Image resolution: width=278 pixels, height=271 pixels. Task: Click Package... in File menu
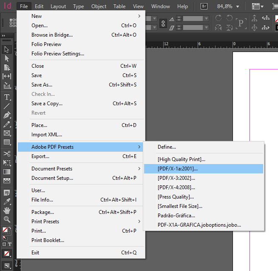pyautogui.click(x=81, y=212)
